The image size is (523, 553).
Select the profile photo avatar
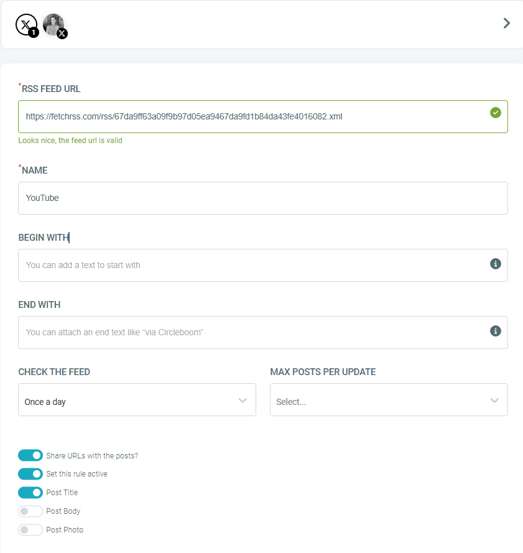click(53, 25)
